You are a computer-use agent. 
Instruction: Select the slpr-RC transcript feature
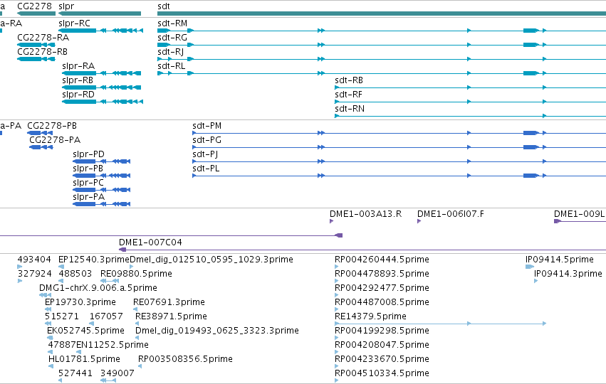(101, 31)
